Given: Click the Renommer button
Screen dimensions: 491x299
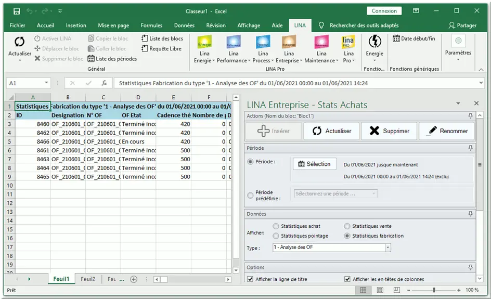Looking at the screenshot, I should click(x=447, y=131).
